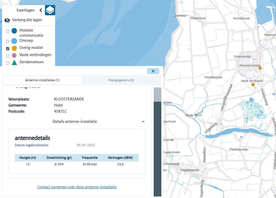This screenshot has width=276, height=198.
Task: Open Contact opnemen over deze antenne-installatie link
Action: tap(77, 187)
